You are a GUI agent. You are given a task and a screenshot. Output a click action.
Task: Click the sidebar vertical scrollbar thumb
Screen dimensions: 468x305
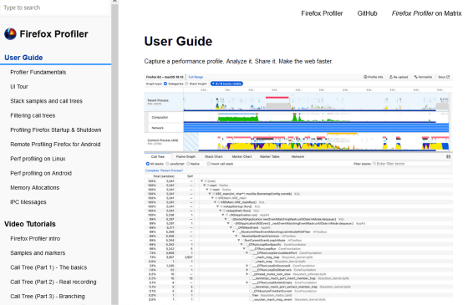pyautogui.click(x=114, y=154)
